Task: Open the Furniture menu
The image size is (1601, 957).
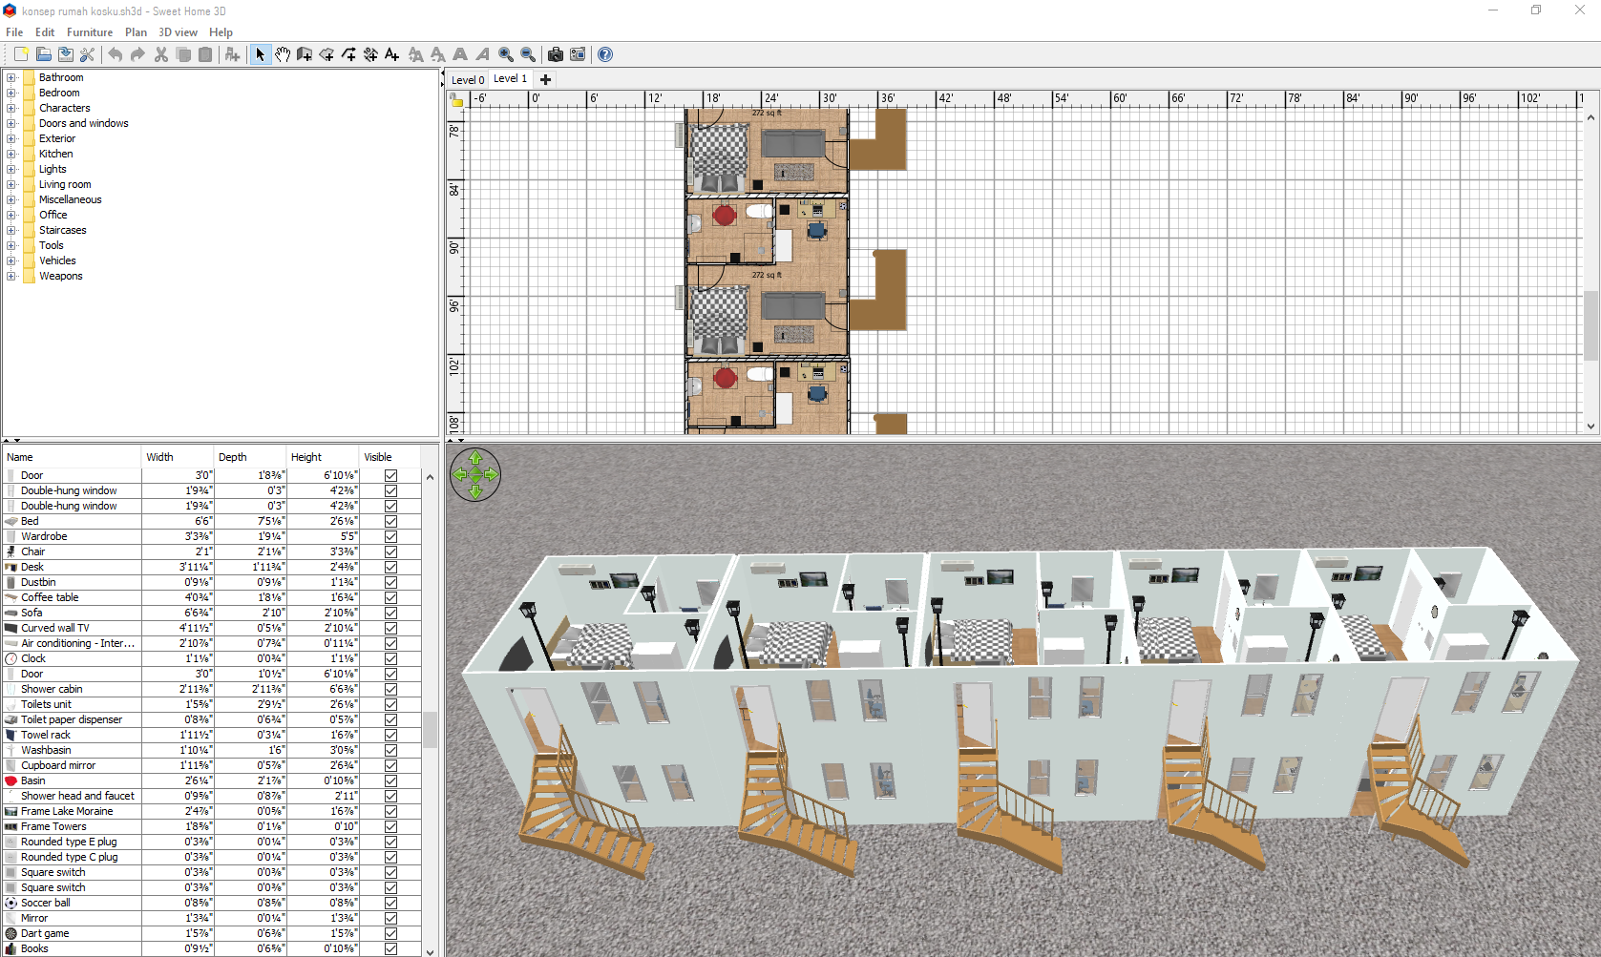Action: click(89, 32)
